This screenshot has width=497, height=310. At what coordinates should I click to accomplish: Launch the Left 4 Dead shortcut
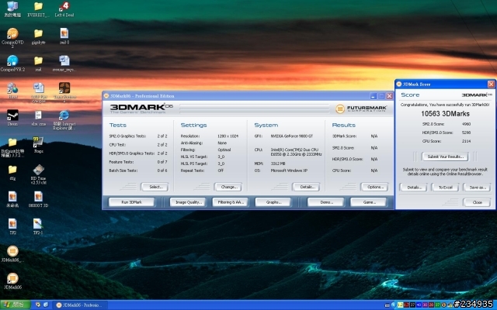pos(64,9)
